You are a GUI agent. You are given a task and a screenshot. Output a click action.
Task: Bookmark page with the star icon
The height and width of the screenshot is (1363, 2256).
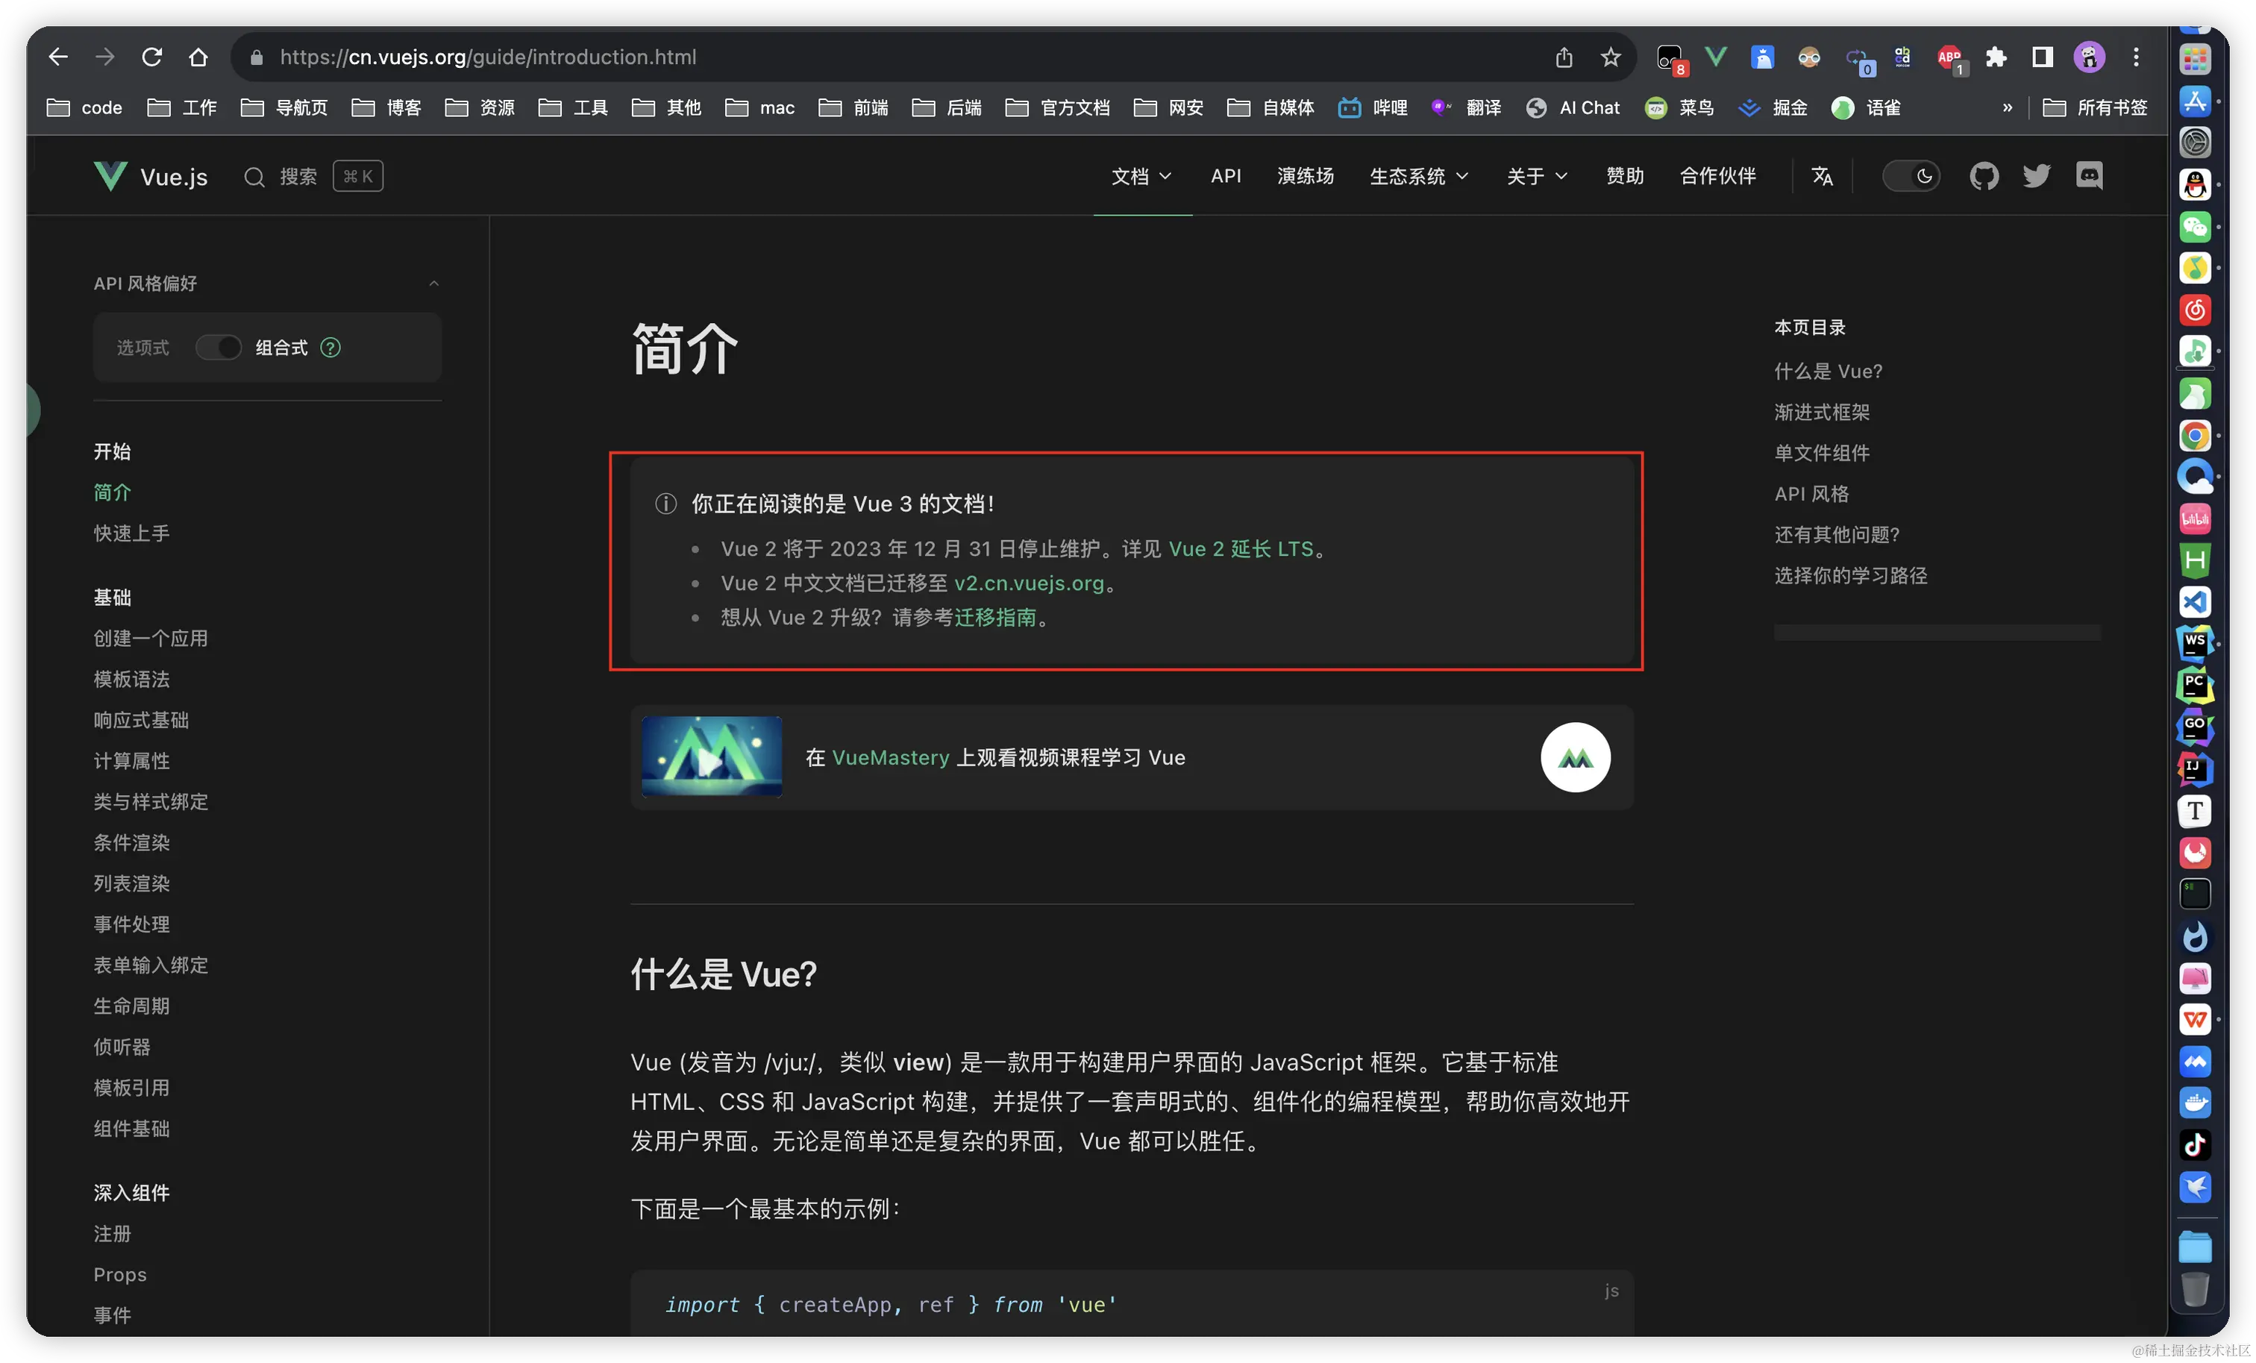click(x=1611, y=57)
